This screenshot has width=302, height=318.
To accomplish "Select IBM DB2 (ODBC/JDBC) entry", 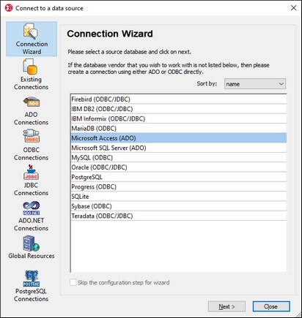I will point(178,109).
